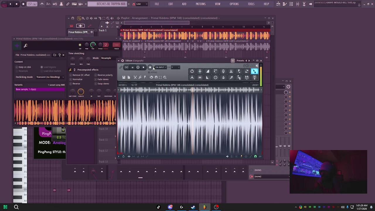This screenshot has width=375, height=211.
Task: Open the ADD menu
Action: pyautogui.click(x=184, y=4)
